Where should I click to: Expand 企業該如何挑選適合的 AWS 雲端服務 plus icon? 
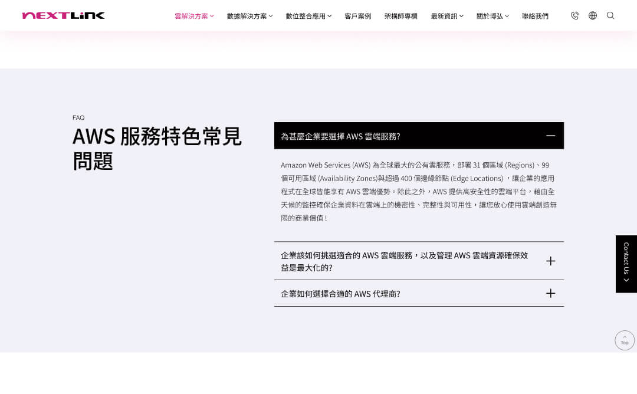coord(550,261)
